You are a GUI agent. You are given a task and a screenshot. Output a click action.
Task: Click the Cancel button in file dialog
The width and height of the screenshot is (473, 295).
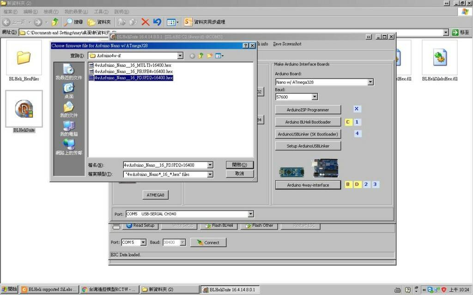pyautogui.click(x=240, y=174)
